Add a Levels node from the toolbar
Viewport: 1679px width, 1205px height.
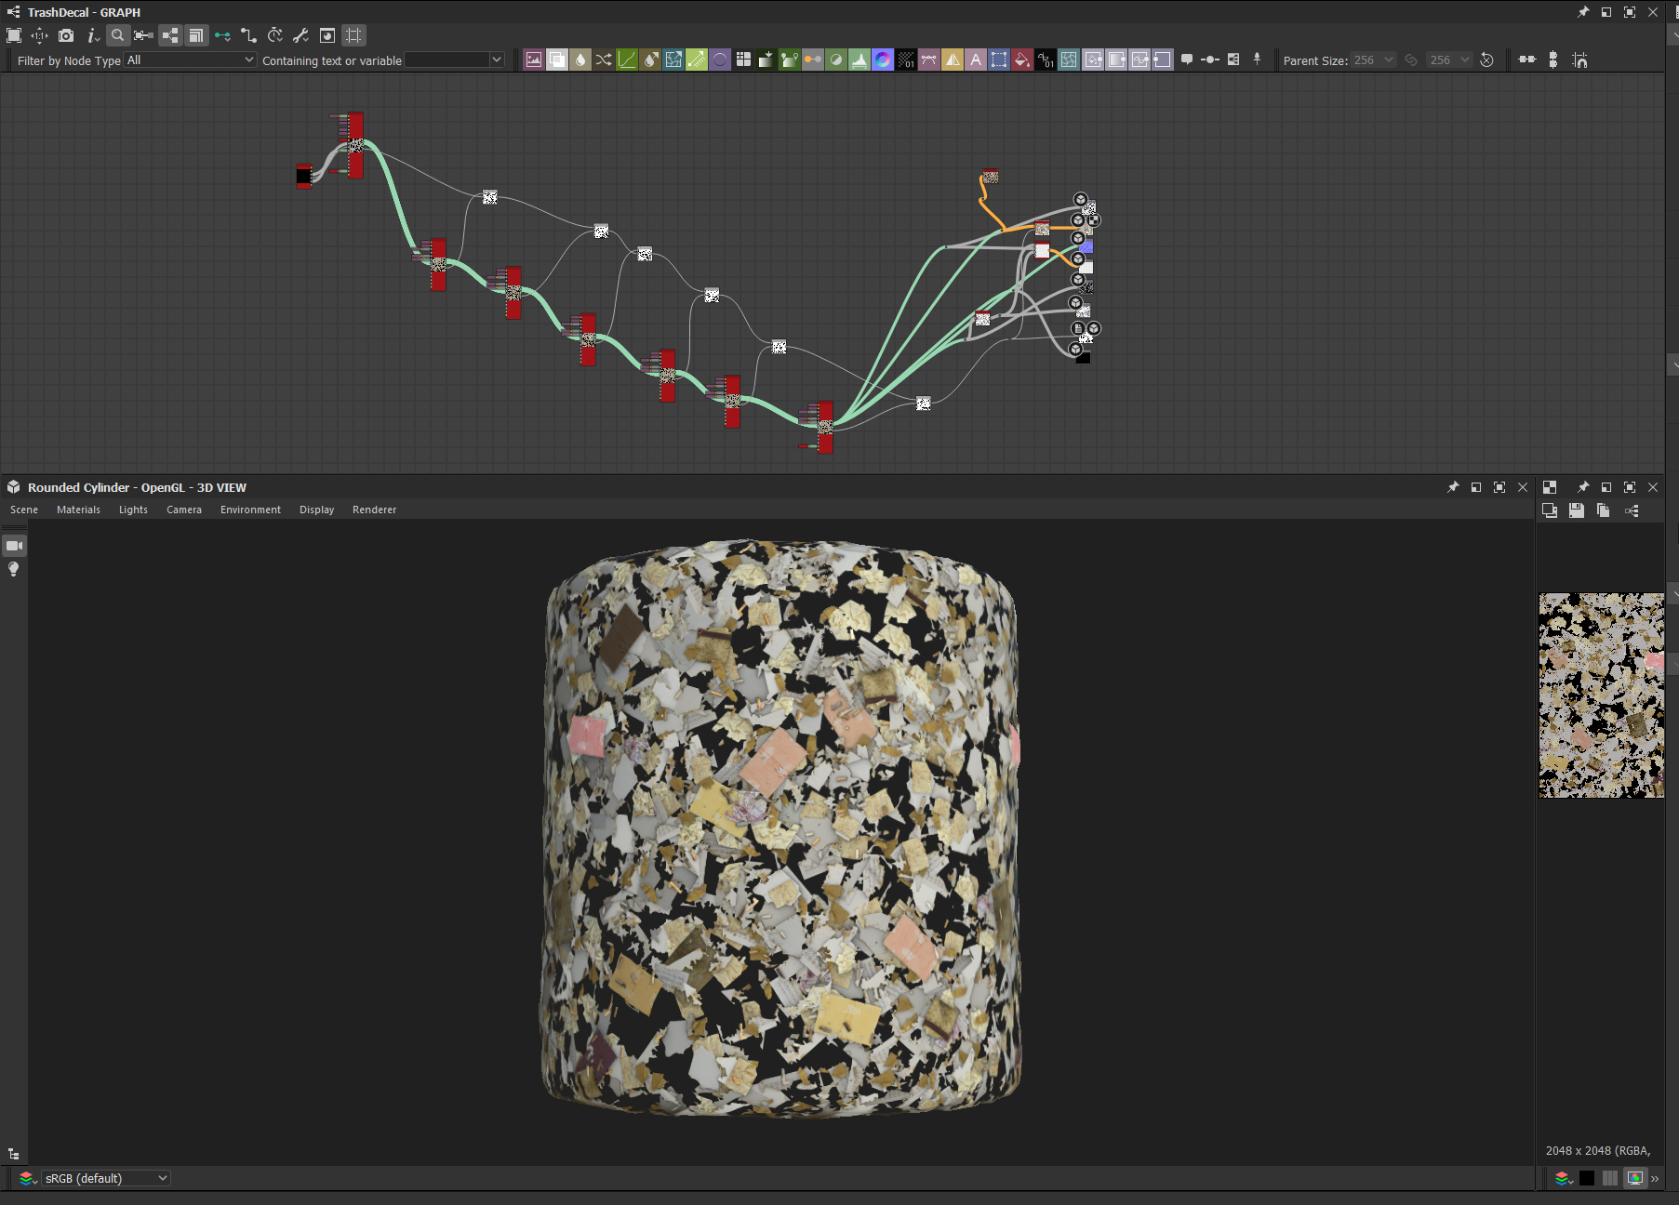click(x=859, y=60)
